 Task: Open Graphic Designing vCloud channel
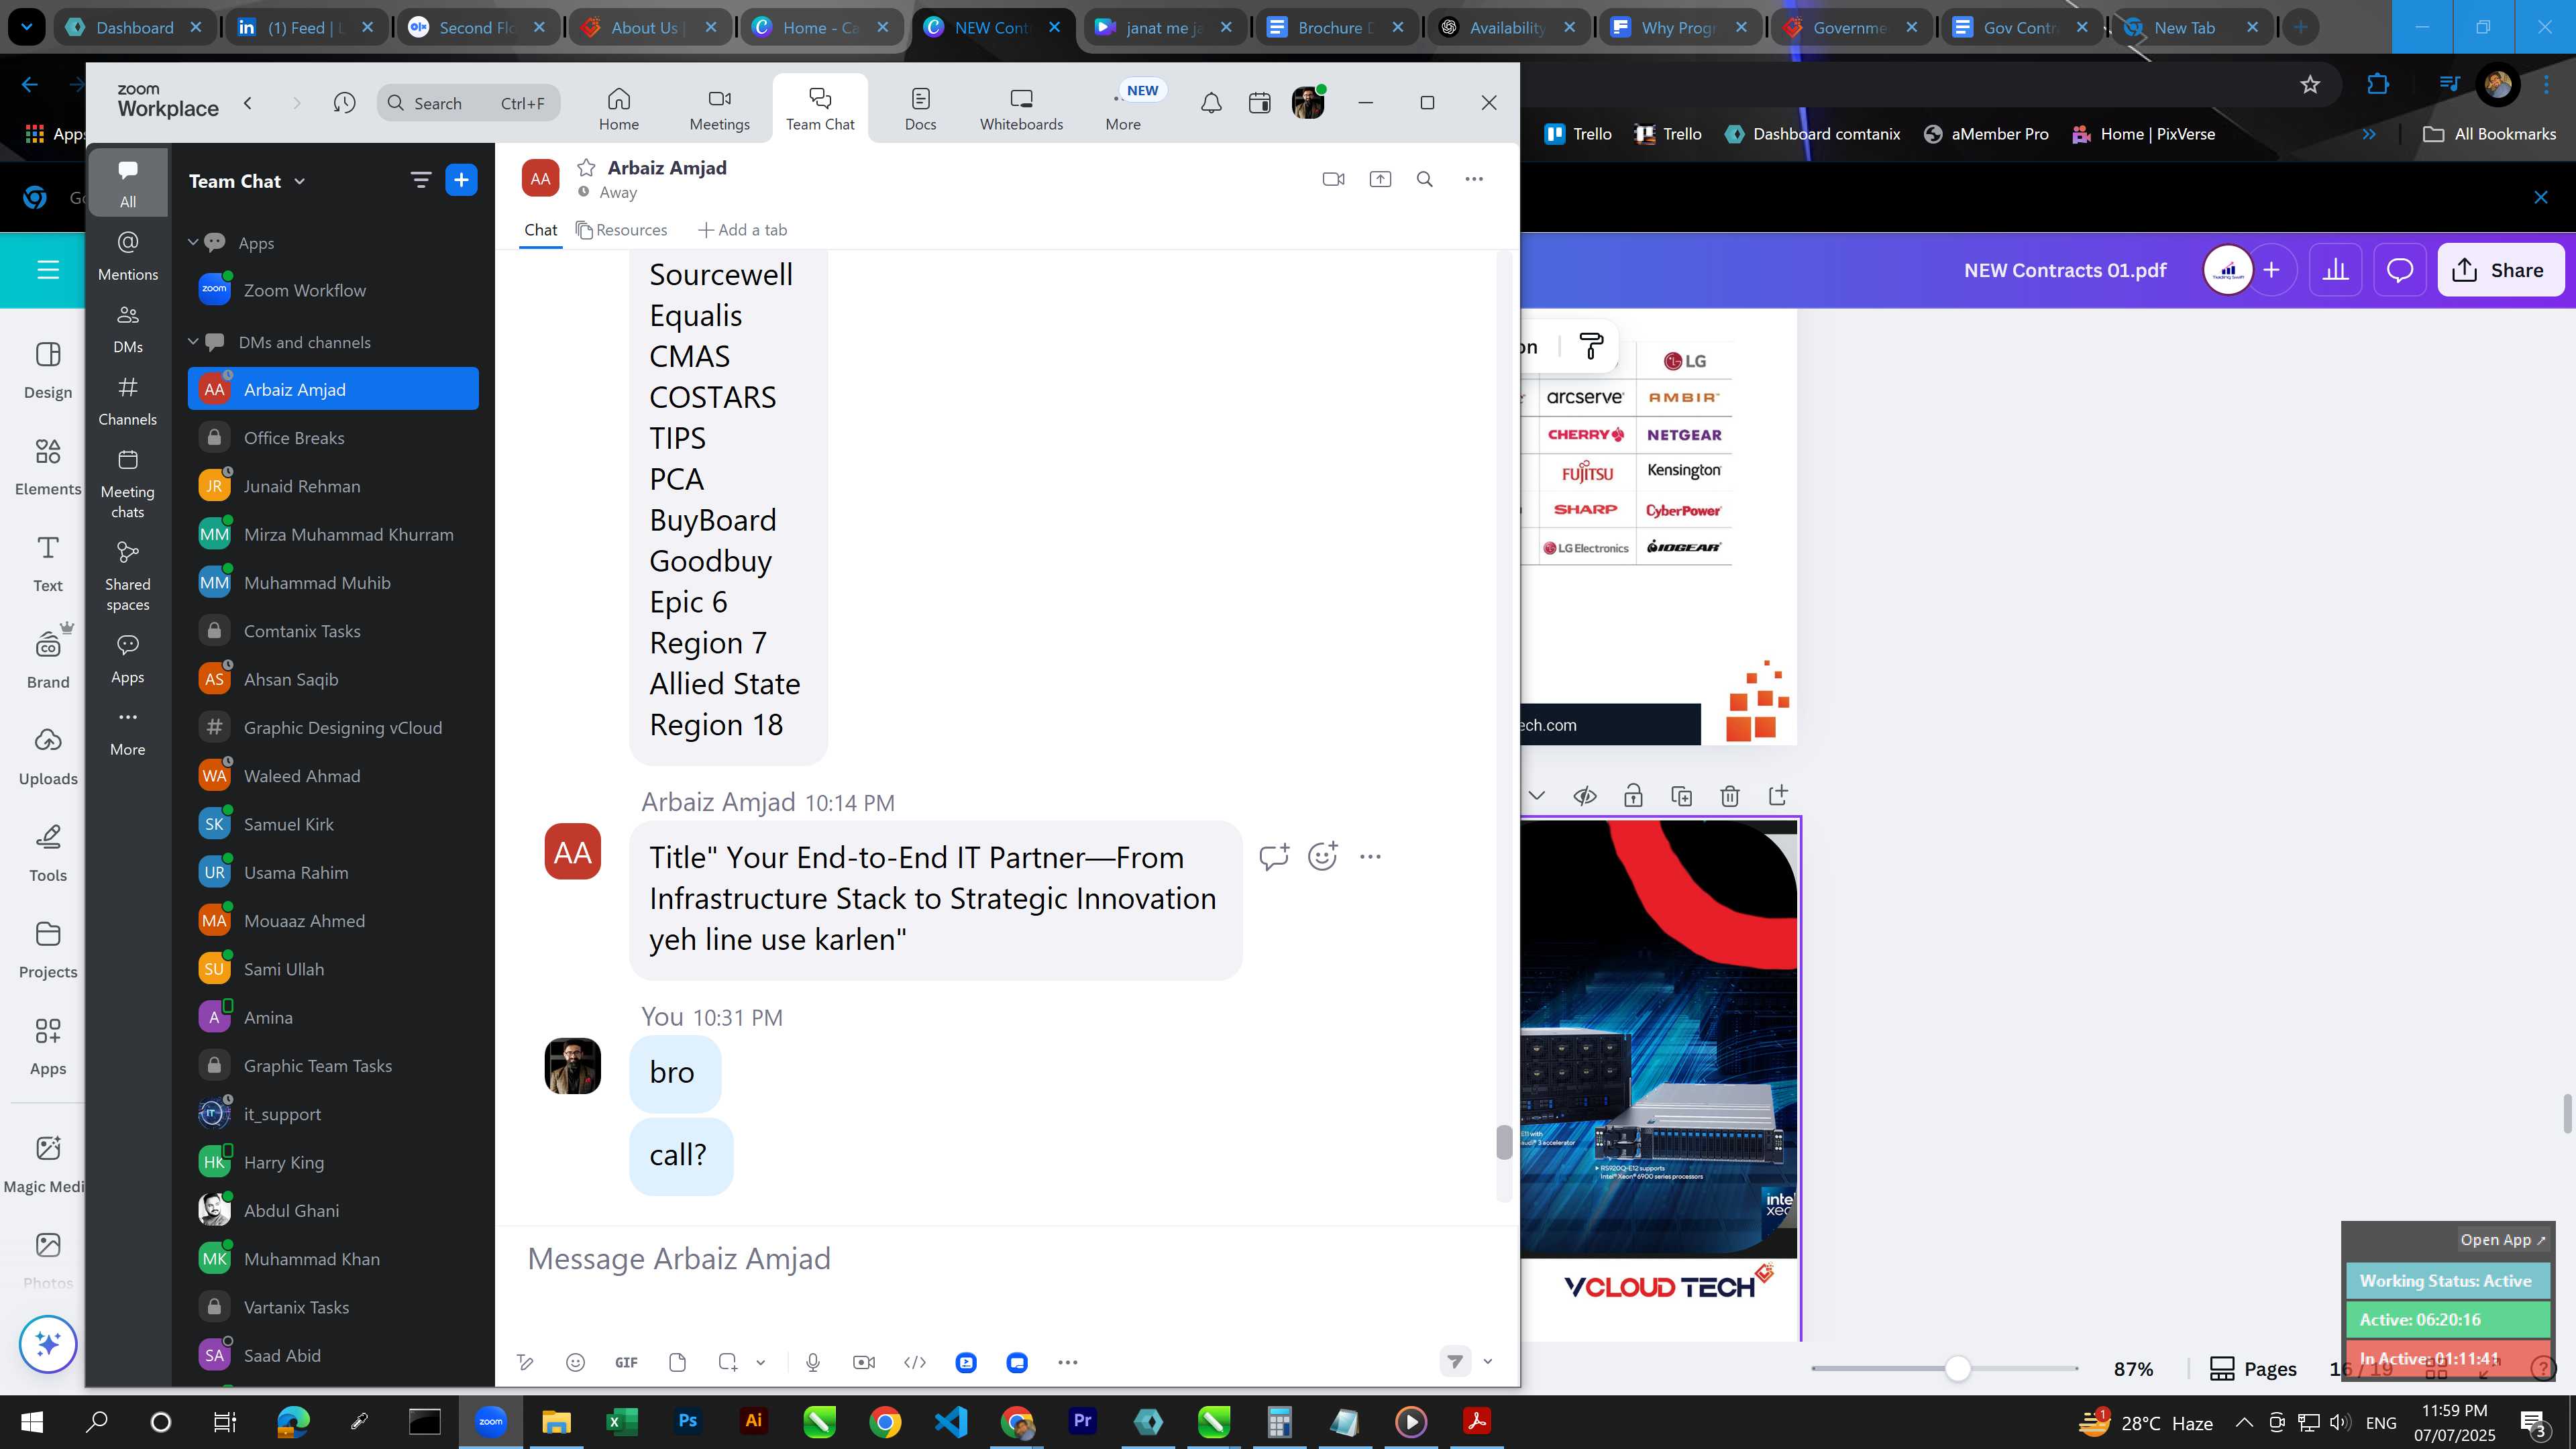333,727
